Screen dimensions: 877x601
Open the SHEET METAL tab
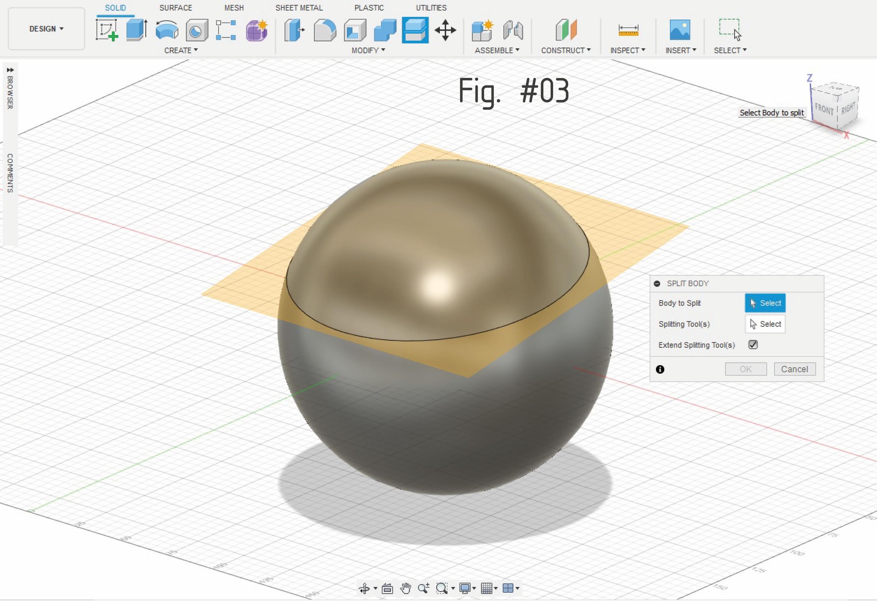[x=299, y=8]
